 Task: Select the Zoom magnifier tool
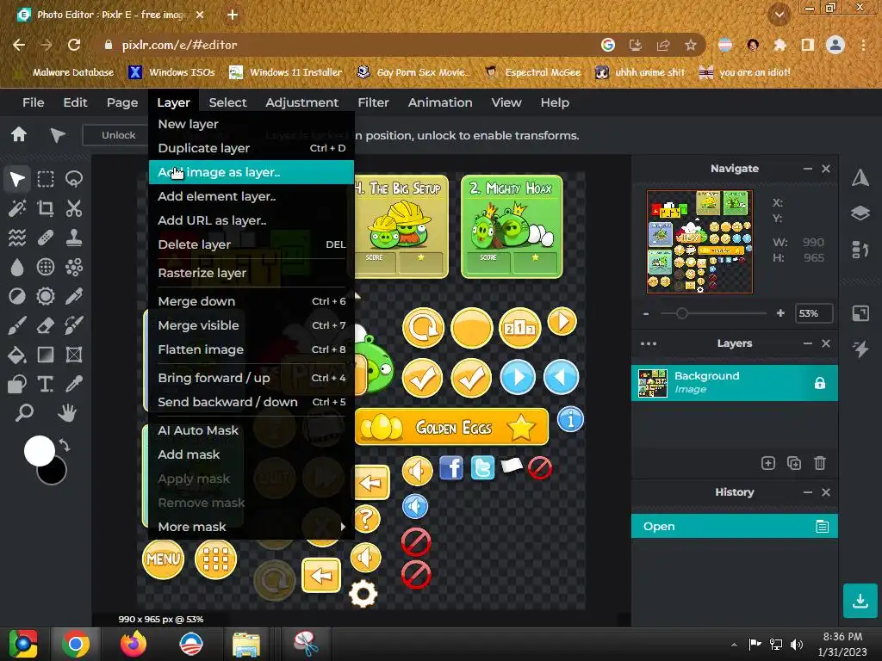(x=23, y=413)
